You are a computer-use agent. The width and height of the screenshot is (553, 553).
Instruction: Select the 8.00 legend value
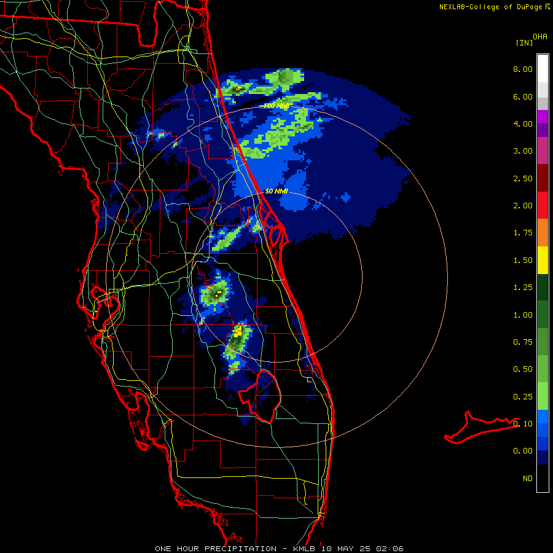click(x=523, y=69)
